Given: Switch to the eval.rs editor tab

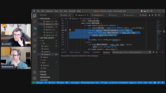Looking at the screenshot, I should coord(65,15).
